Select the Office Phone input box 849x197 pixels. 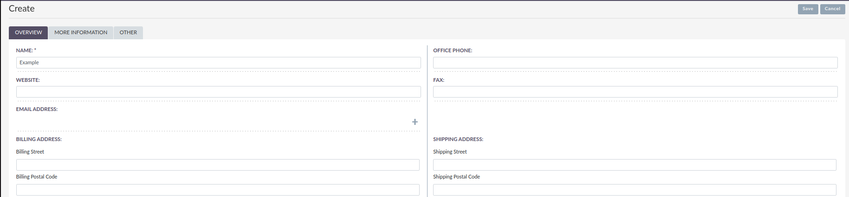pyautogui.click(x=635, y=62)
